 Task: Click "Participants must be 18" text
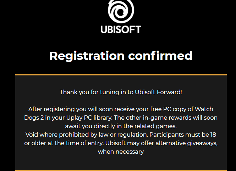pos(182,135)
